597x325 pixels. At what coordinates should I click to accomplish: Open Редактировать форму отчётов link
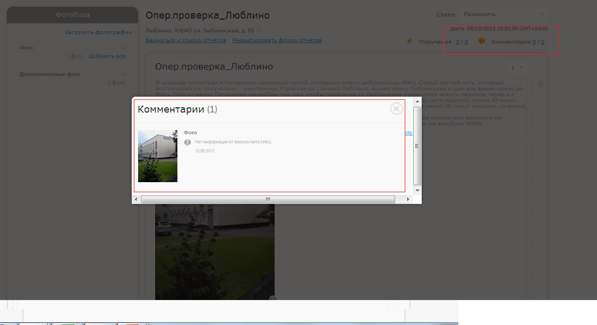point(277,40)
